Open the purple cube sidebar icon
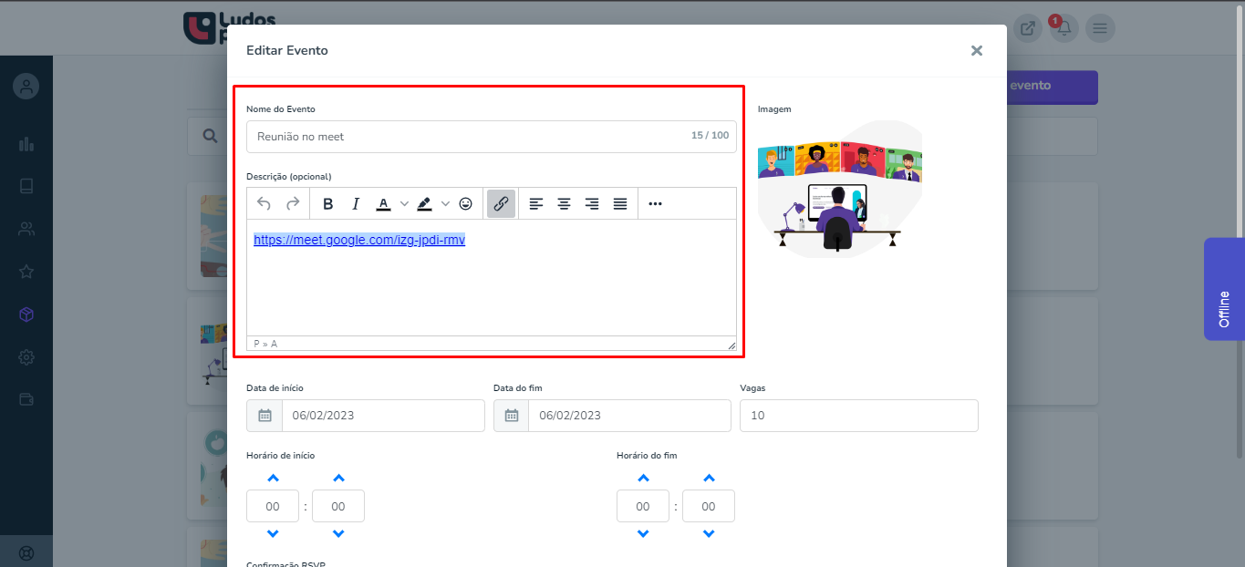 (x=26, y=314)
